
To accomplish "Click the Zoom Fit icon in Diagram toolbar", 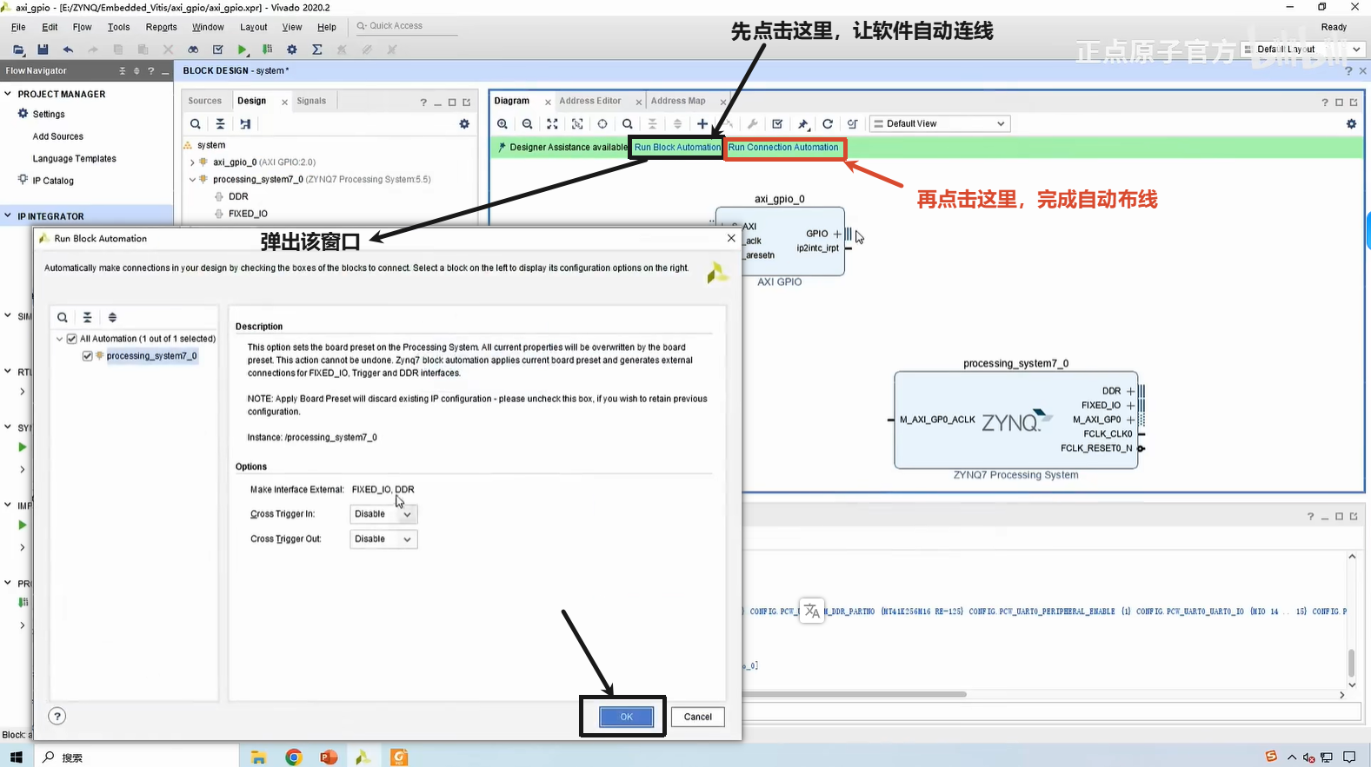I will pos(552,124).
